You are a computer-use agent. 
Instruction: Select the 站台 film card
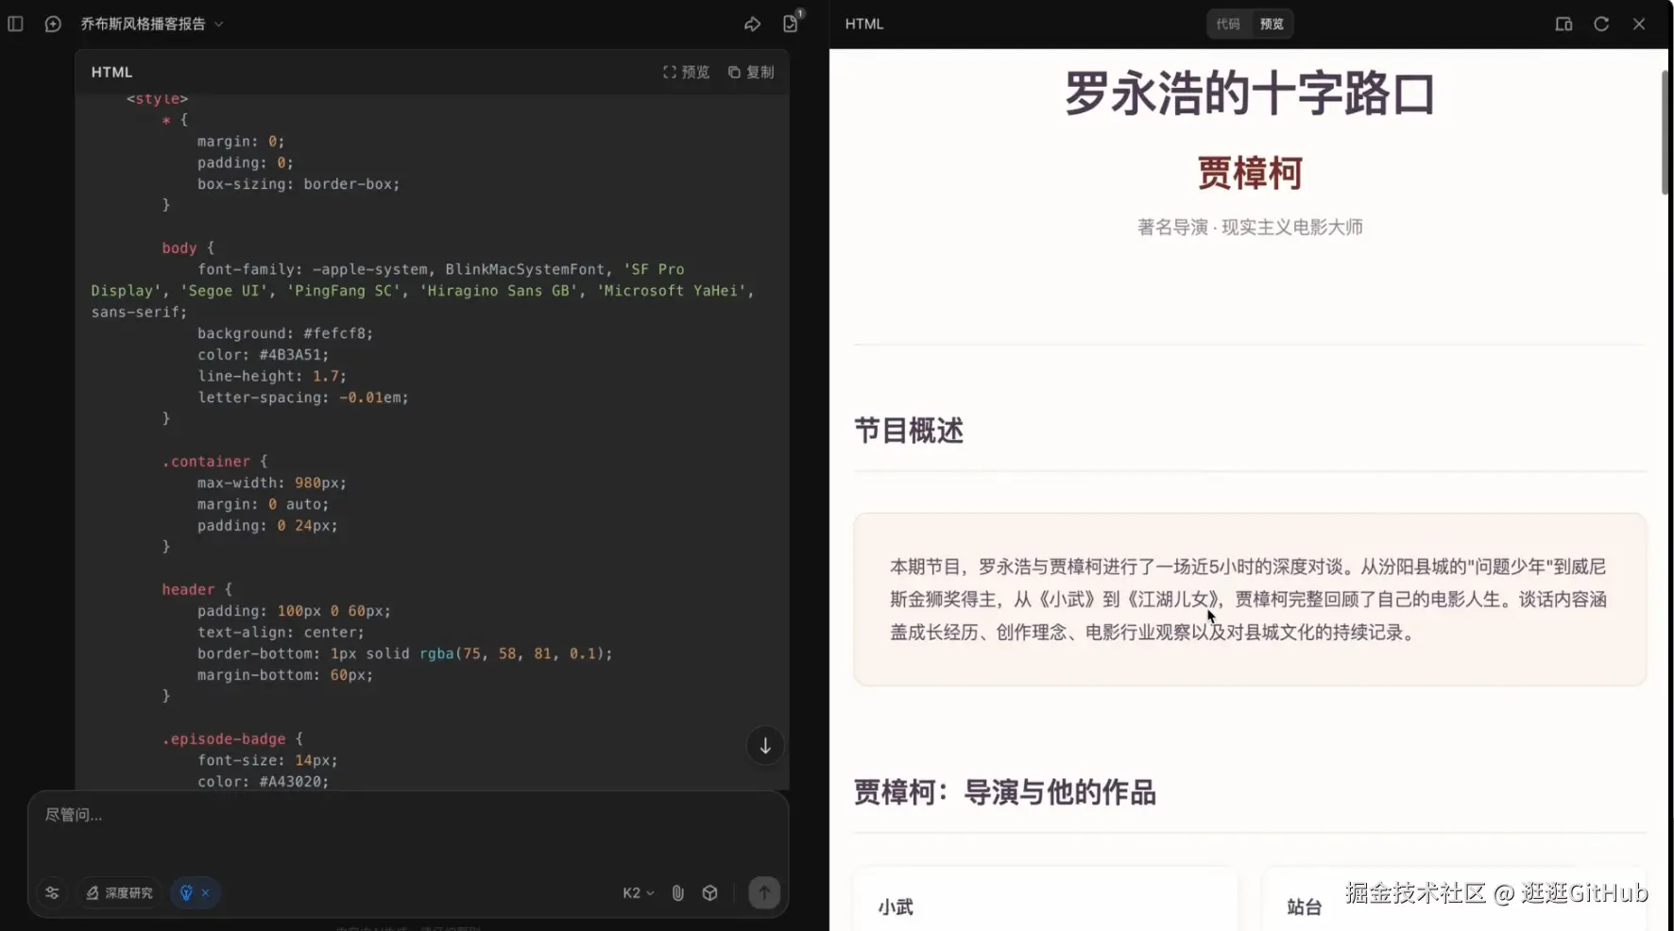1454,899
